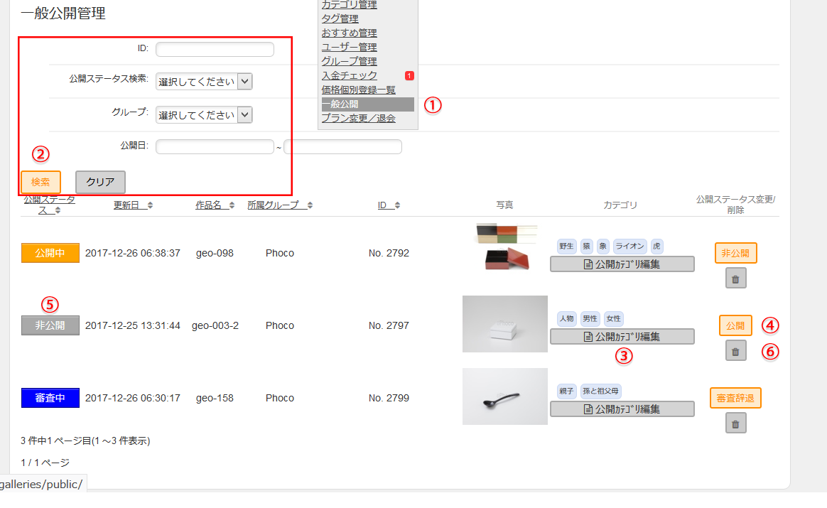Expand the 公開ステータス検索 dropdown

[x=204, y=82]
